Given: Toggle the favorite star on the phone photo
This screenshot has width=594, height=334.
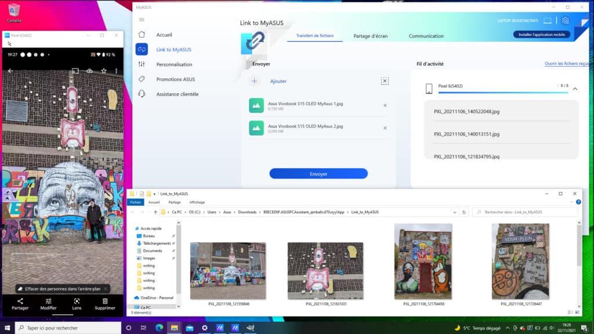Looking at the screenshot, I should [103, 71].
